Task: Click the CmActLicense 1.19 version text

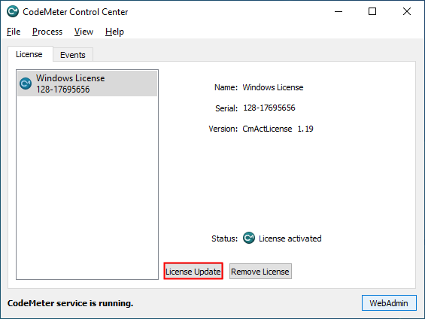Action: tap(278, 129)
